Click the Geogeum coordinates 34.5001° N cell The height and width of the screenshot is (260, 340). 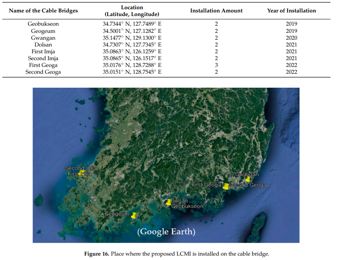click(x=132, y=31)
